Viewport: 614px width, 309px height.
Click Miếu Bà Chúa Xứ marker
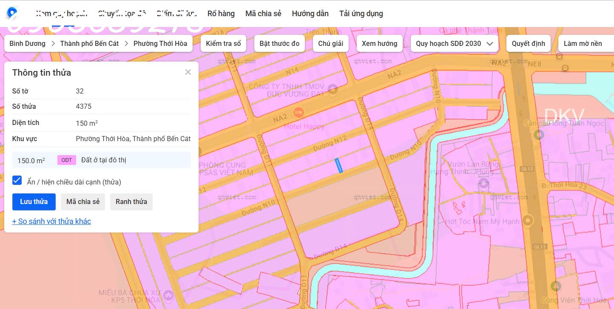(x=169, y=295)
